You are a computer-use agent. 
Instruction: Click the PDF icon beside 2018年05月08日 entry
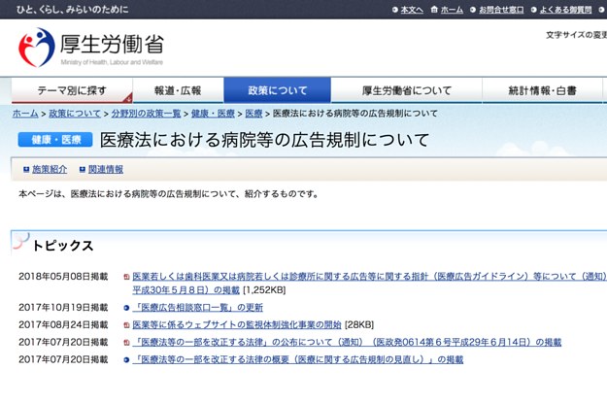pos(126,277)
